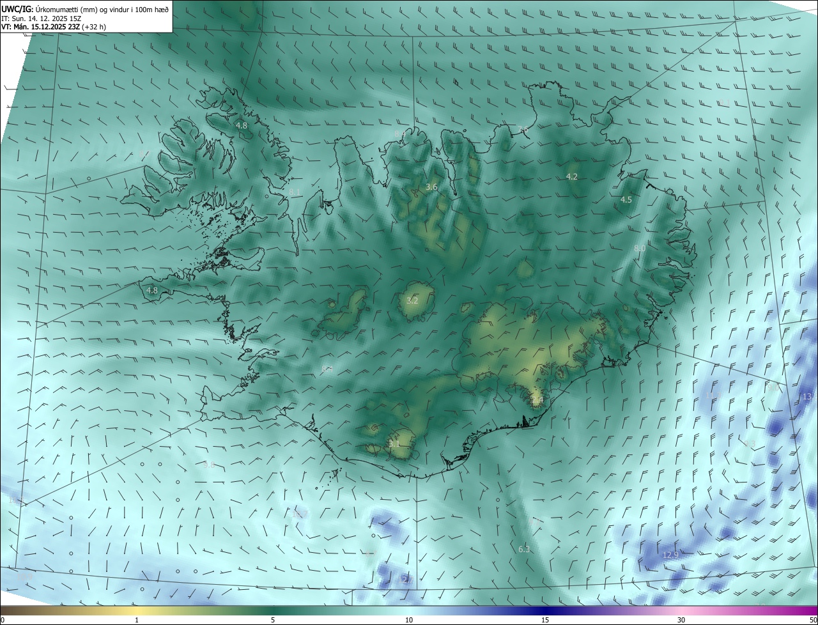Click the "6.3" value label on the map
This screenshot has width=818, height=625.
[524, 549]
